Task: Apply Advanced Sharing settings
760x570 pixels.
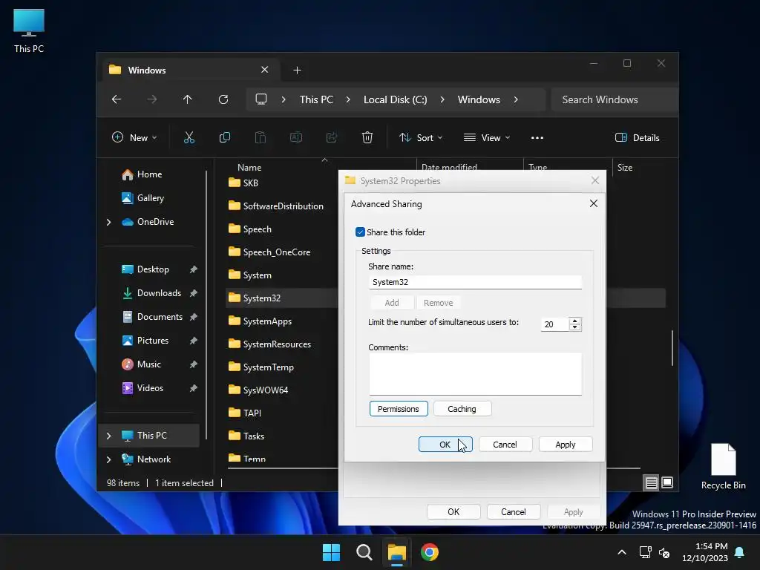Action: (x=565, y=445)
